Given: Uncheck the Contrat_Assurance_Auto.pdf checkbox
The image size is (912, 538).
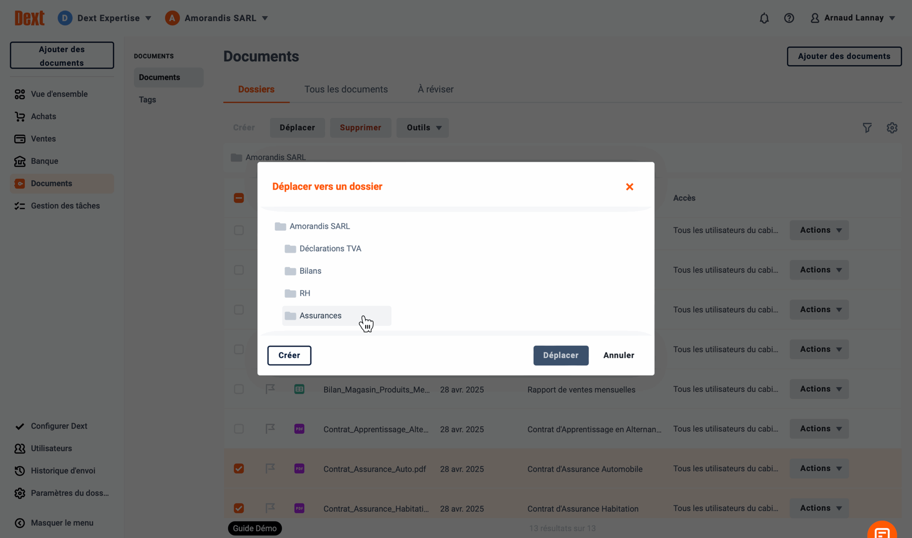Looking at the screenshot, I should point(239,469).
